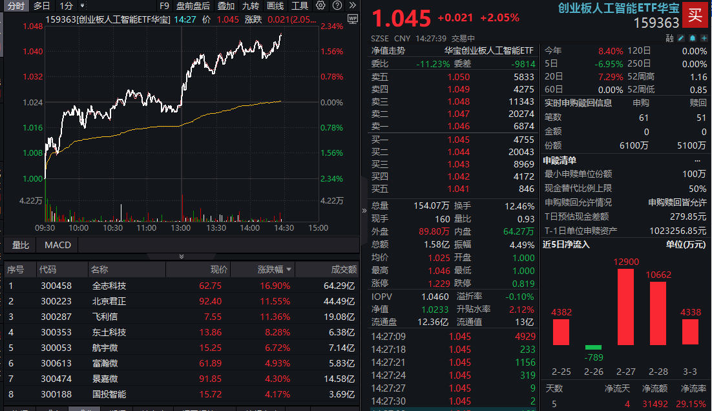Toggle the 九转 indicator
The width and height of the screenshot is (712, 411).
pyautogui.click(x=249, y=5)
